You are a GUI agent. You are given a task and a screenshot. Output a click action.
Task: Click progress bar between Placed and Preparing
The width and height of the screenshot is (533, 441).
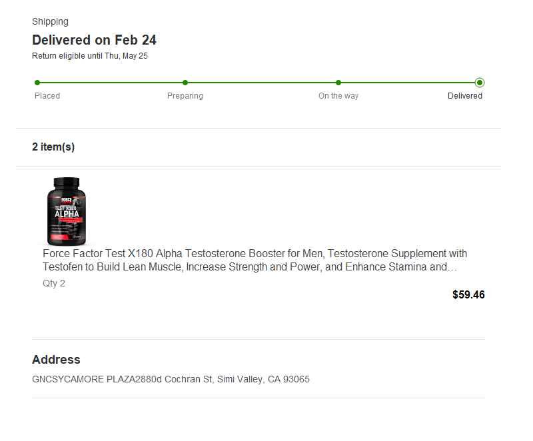point(111,83)
